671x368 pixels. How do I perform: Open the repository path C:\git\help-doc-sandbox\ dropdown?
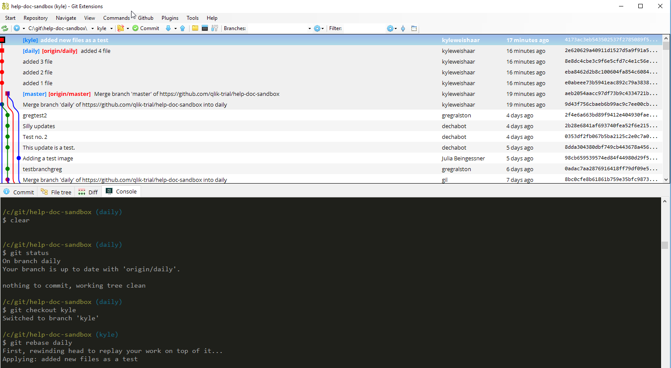point(92,28)
